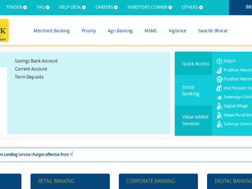252x189 pixels.
Task: Click the Atal Pension Yojana icon
Action: click(219, 88)
